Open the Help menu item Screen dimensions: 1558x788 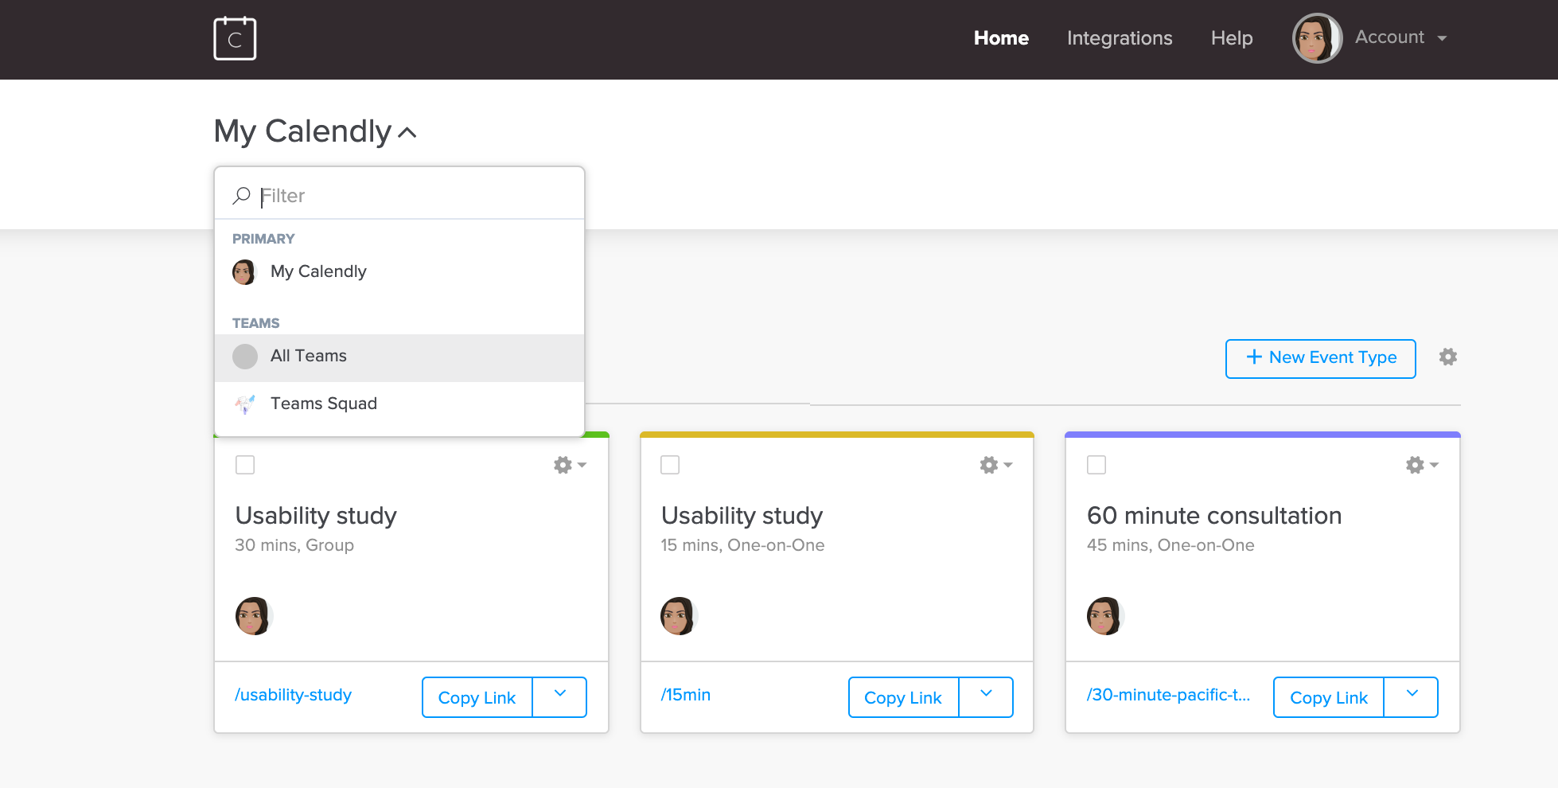tap(1231, 37)
